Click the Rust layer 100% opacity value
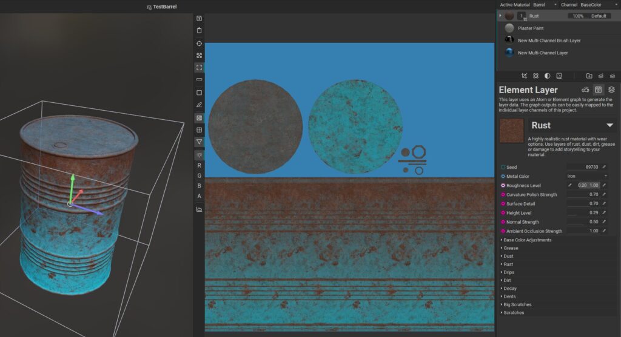 578,16
